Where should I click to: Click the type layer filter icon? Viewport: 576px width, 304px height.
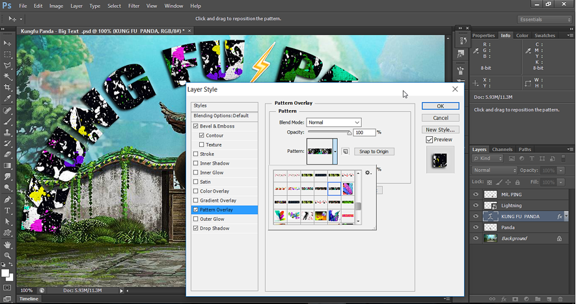tap(532, 158)
